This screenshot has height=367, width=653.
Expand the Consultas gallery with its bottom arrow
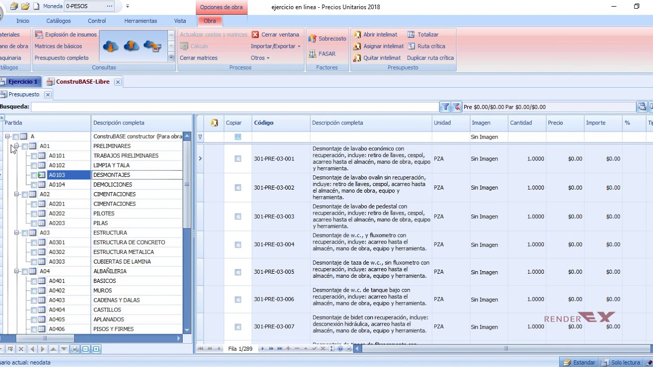click(x=171, y=58)
